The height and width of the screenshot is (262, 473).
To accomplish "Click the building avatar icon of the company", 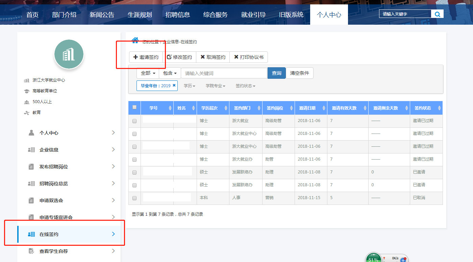I will pyautogui.click(x=69, y=54).
